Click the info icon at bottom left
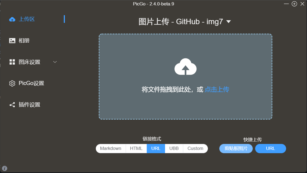The width and height of the screenshot is (307, 173). pyautogui.click(x=5, y=168)
